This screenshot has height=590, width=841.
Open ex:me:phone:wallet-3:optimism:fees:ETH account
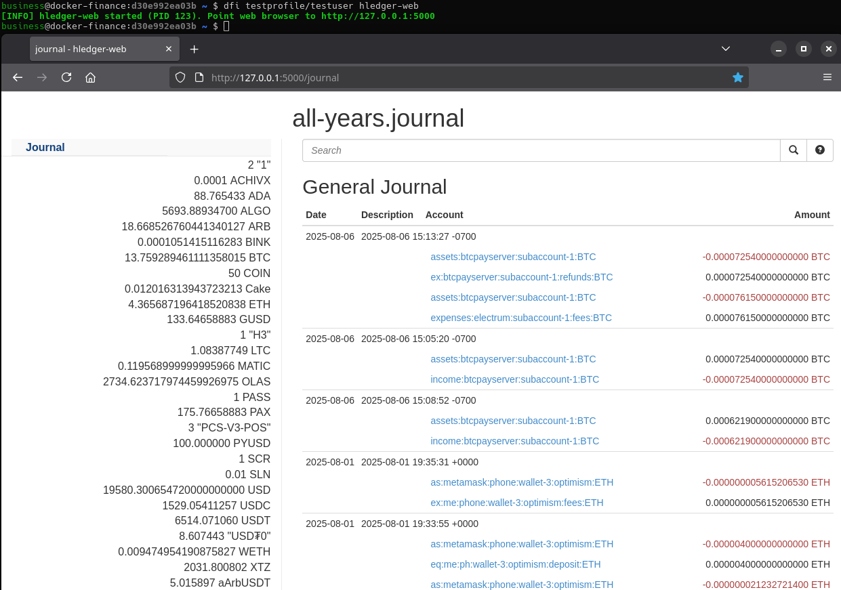516,503
